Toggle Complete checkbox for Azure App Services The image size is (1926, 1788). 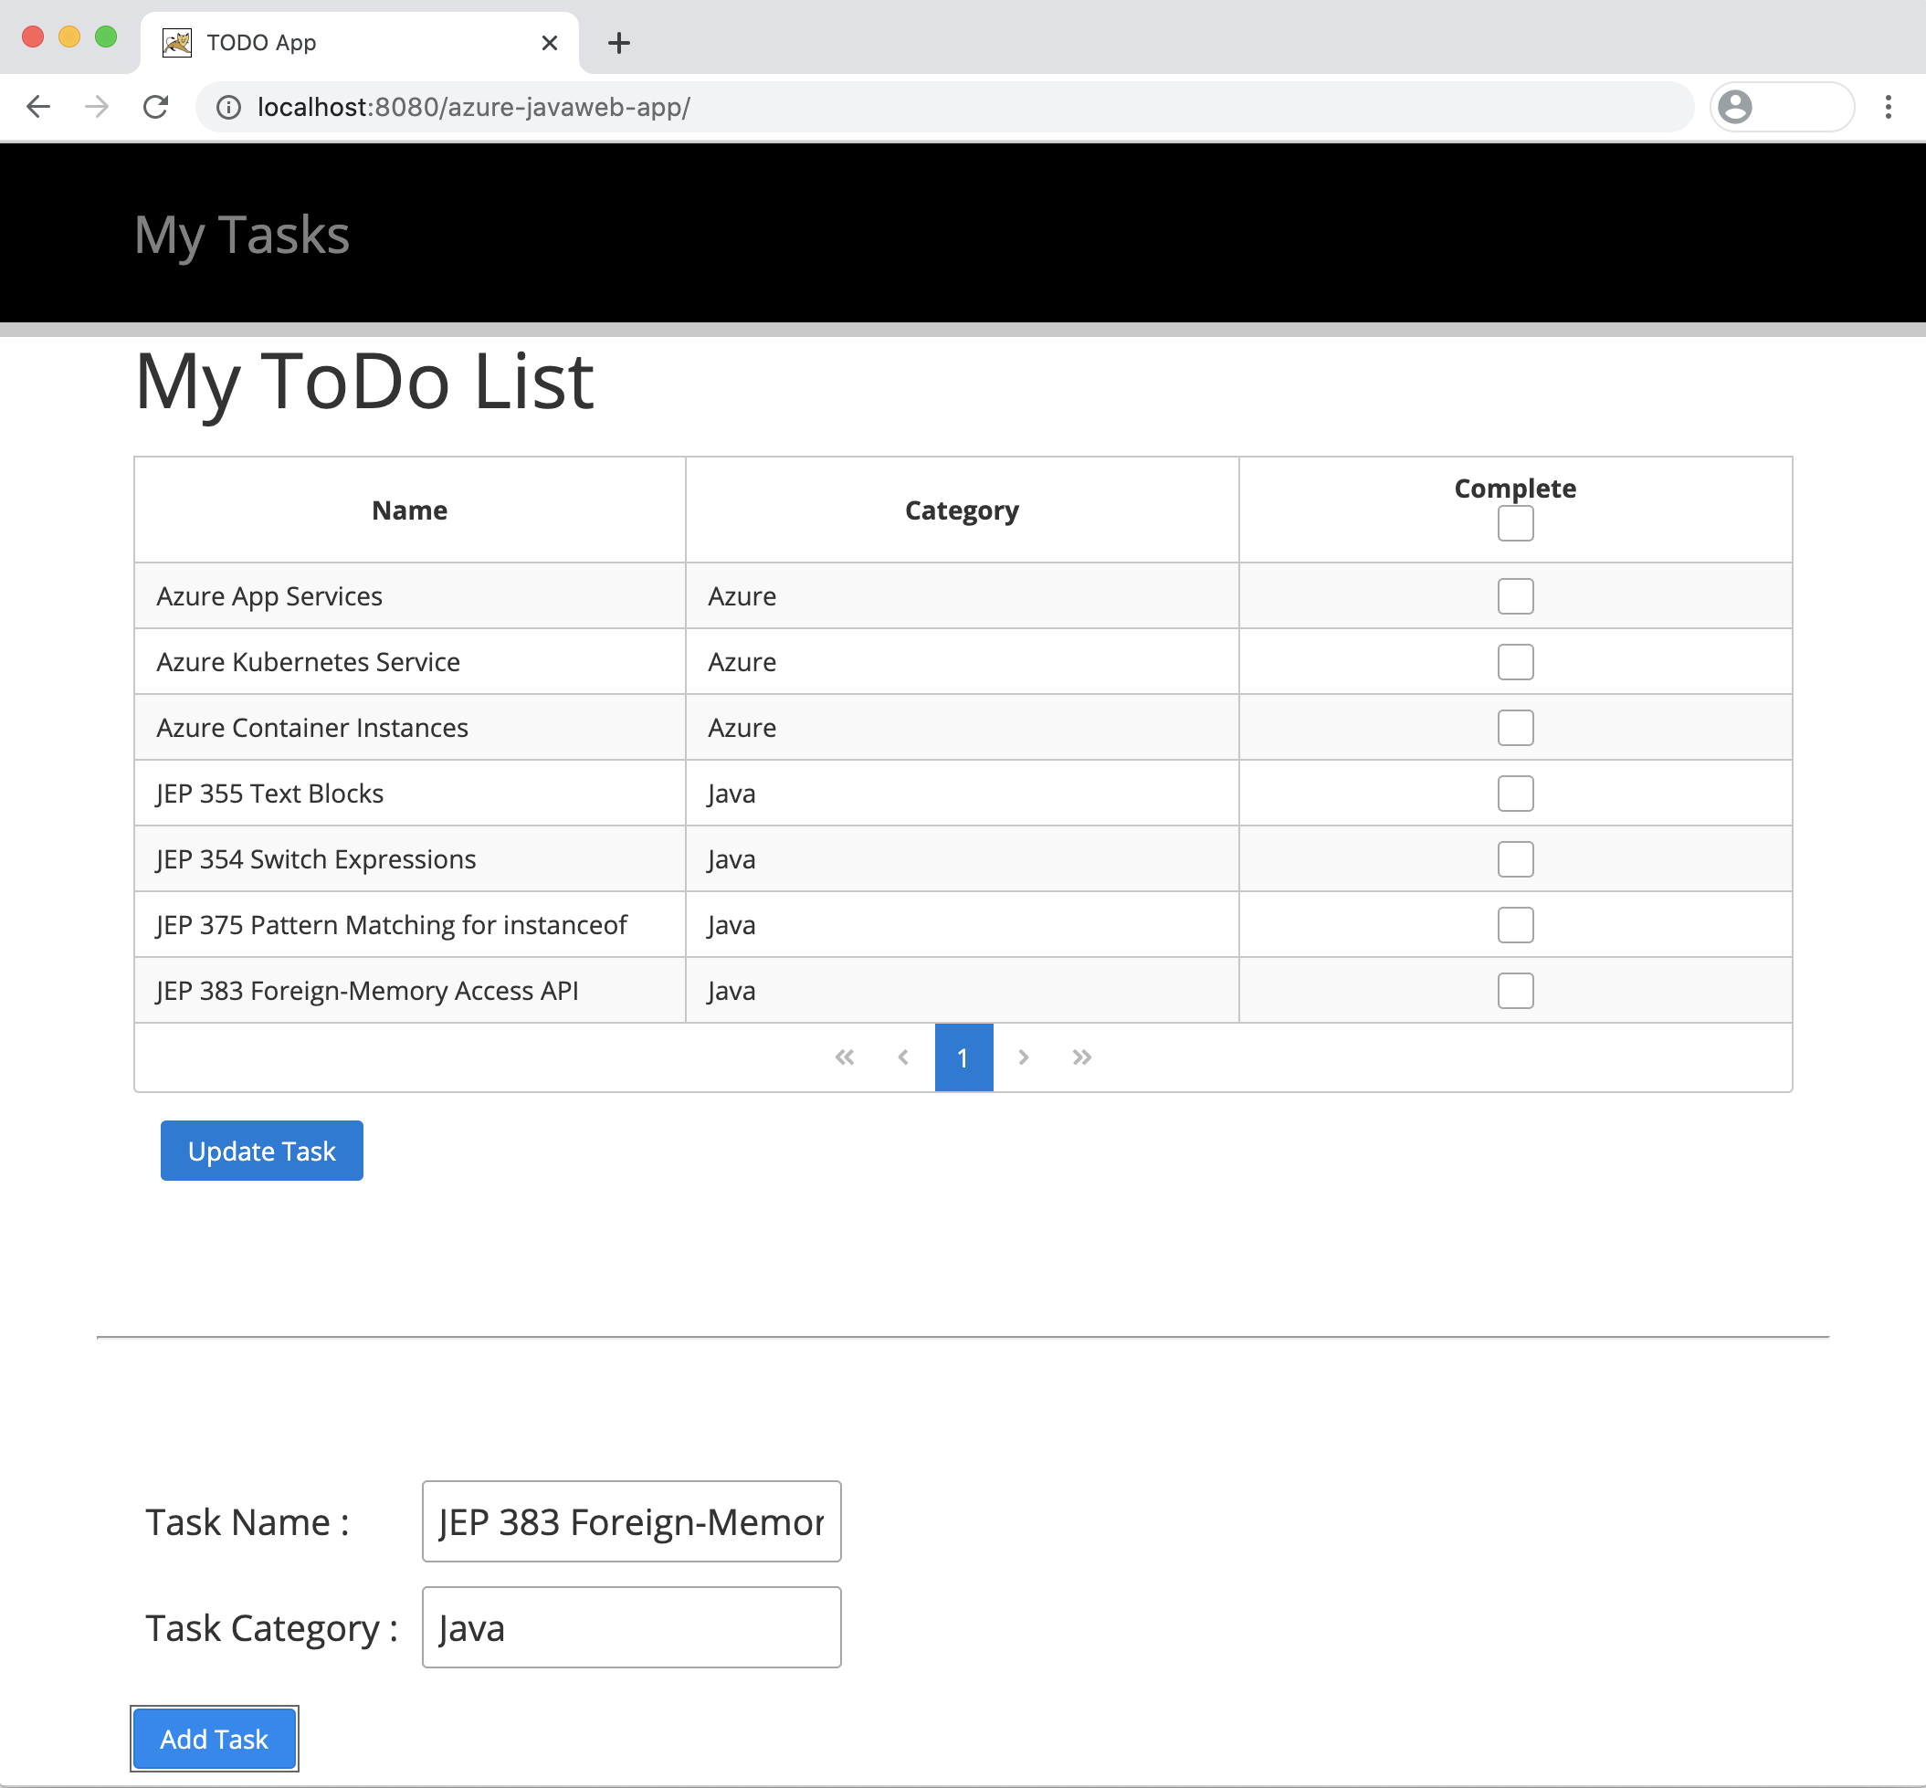[x=1514, y=594]
